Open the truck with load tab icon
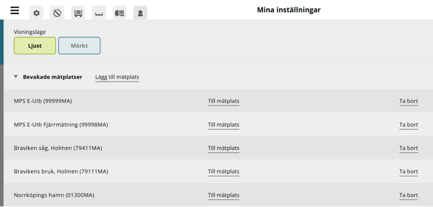433x207 pixels. pyautogui.click(x=120, y=13)
